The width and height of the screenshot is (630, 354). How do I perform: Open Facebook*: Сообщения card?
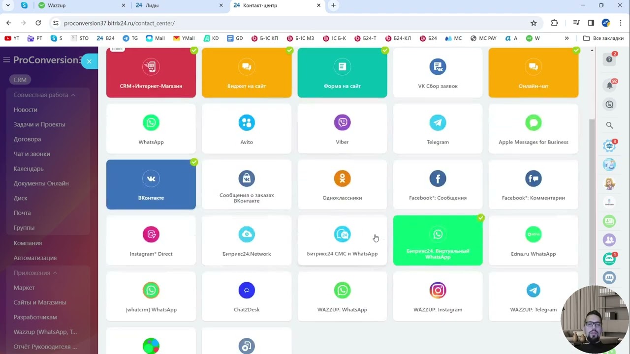point(438,185)
